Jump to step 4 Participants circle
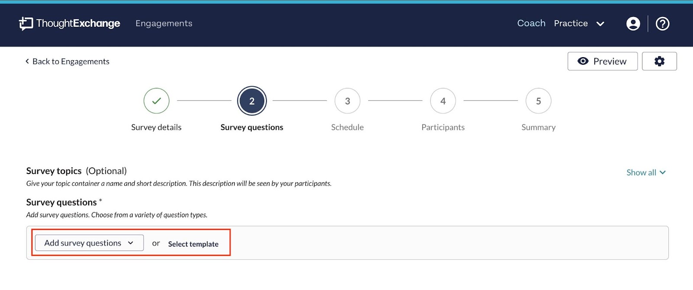This screenshot has height=290, width=693. (443, 101)
